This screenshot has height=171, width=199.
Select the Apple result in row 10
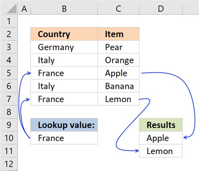point(161,138)
